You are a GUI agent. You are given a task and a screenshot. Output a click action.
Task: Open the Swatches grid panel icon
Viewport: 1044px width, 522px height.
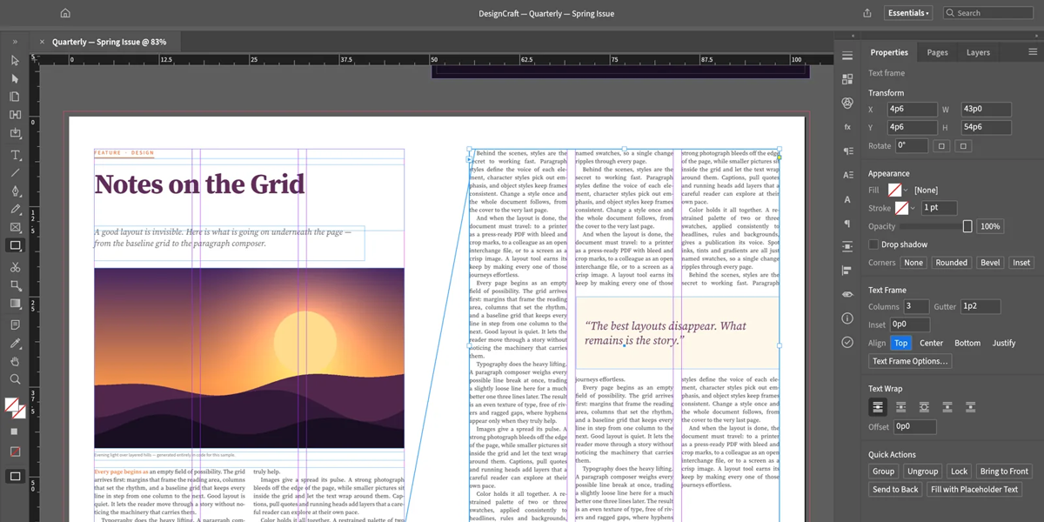[847, 79]
